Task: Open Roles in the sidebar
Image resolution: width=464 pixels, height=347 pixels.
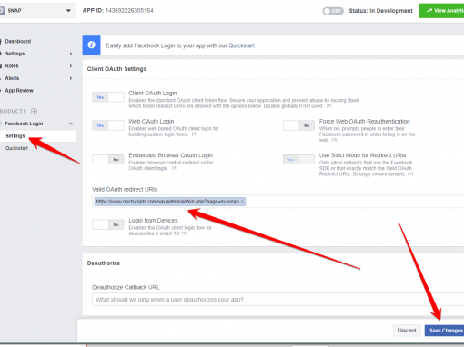Action: coord(12,65)
